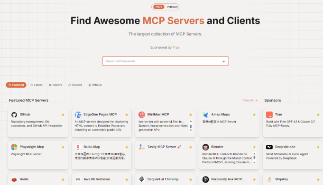Click the Deepsite.site logo icon
The image size is (323, 185).
tap(269, 147)
